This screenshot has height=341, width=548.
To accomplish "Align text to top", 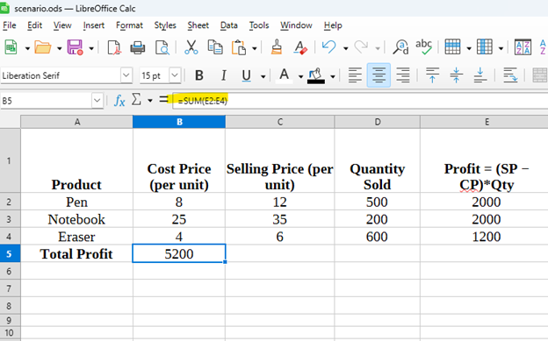I will 432,75.
